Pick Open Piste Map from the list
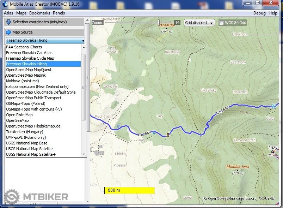The height and width of the screenshot is (208, 283). pyautogui.click(x=19, y=115)
